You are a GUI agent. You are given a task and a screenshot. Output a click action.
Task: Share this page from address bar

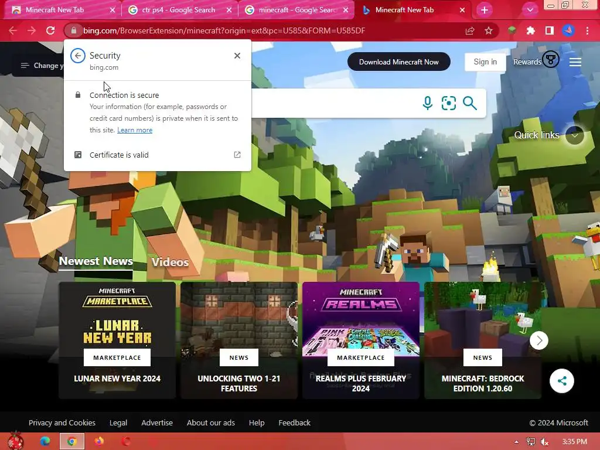pos(470,30)
